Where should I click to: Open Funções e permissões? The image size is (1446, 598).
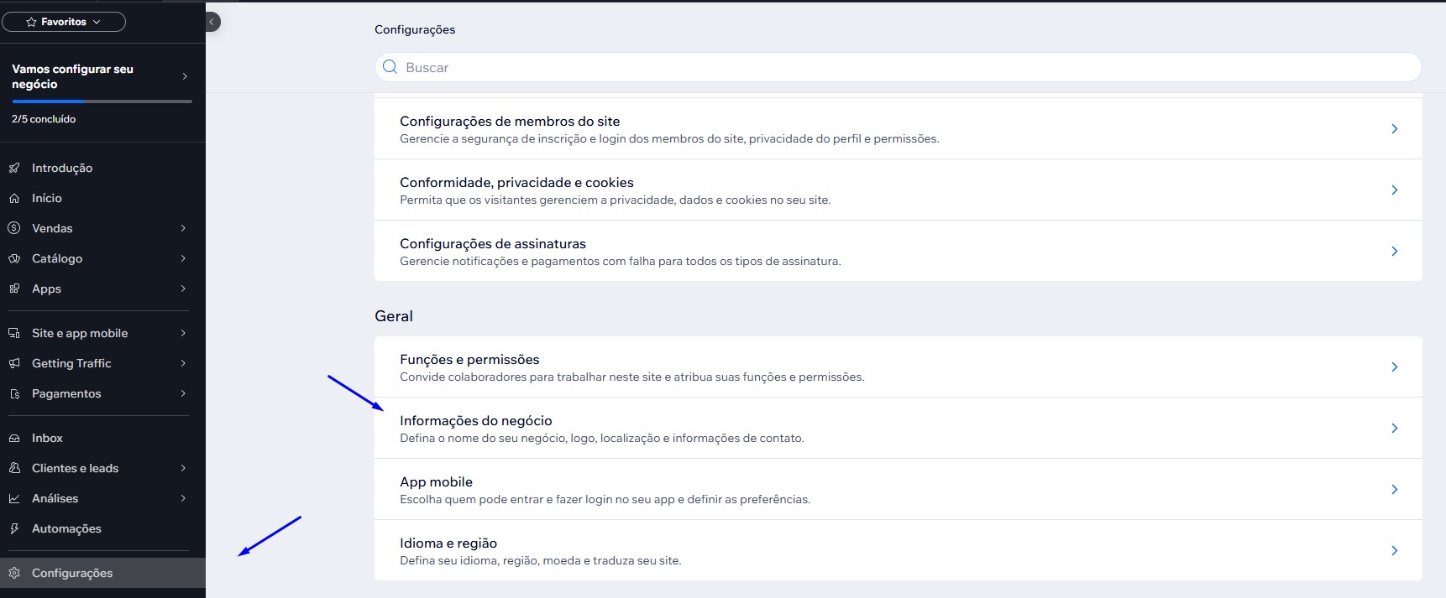click(x=899, y=367)
